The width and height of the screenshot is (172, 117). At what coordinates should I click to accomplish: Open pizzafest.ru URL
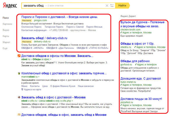point(127,102)
